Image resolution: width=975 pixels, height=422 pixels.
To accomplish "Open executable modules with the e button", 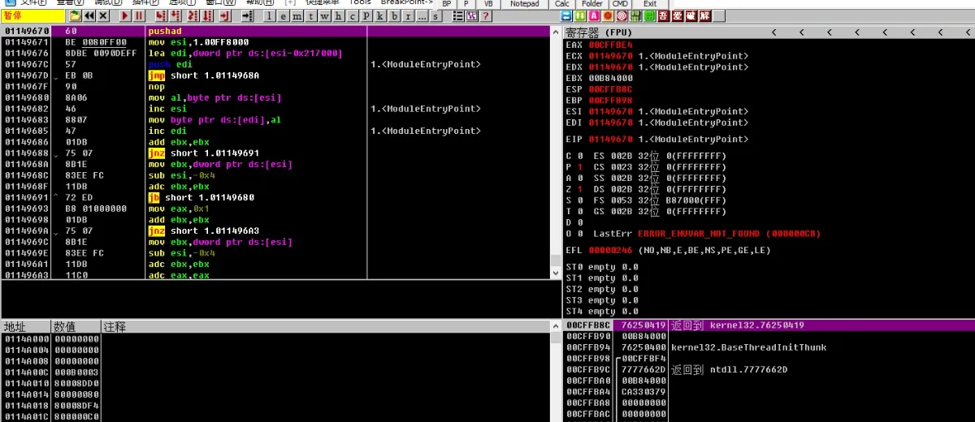I will (x=284, y=15).
